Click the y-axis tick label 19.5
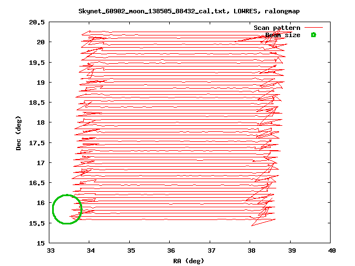The width and height of the screenshot is (355, 266). [x=37, y=63]
